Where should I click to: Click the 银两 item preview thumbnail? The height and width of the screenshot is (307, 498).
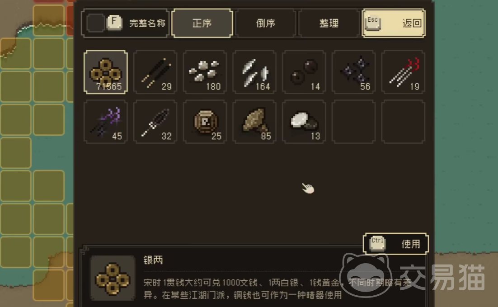(113, 278)
